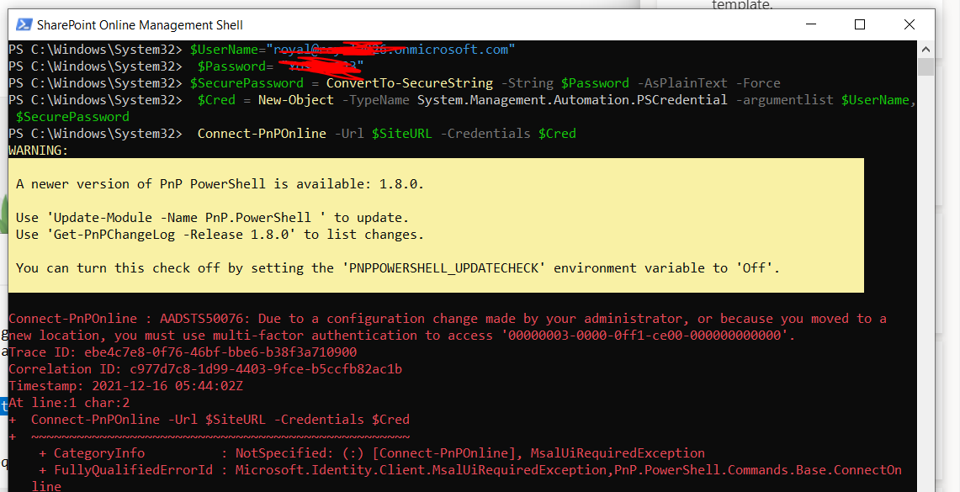This screenshot has width=960, height=492.
Task: Click the Correlation ID line
Action: 205,369
